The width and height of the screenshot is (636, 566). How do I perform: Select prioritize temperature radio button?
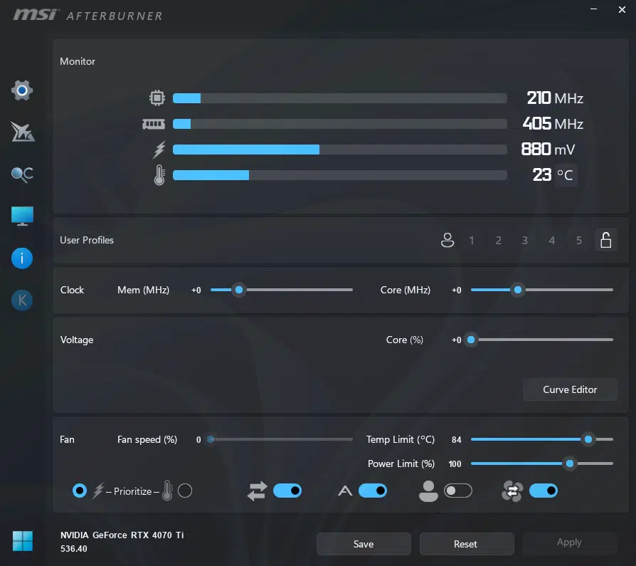click(x=185, y=491)
